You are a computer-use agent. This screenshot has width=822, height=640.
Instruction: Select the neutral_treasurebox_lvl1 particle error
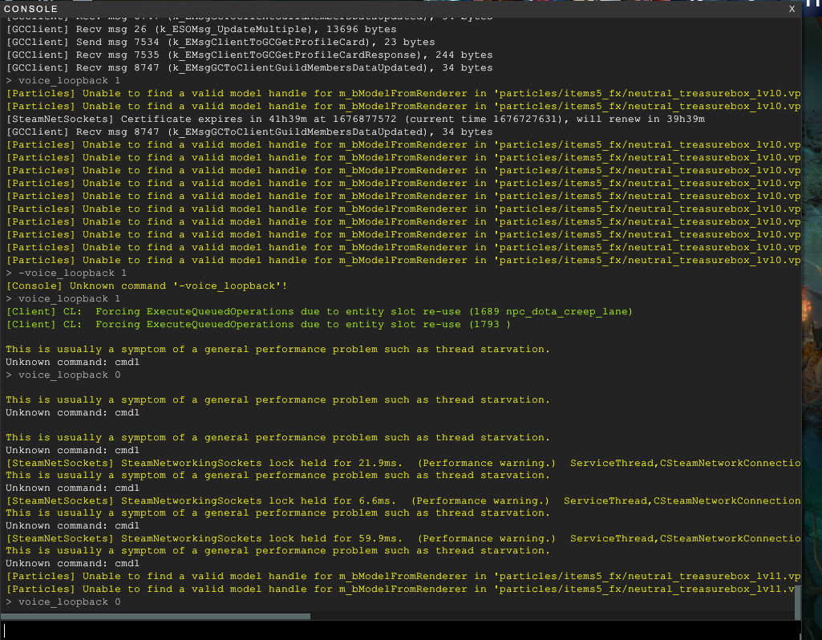tap(401, 576)
